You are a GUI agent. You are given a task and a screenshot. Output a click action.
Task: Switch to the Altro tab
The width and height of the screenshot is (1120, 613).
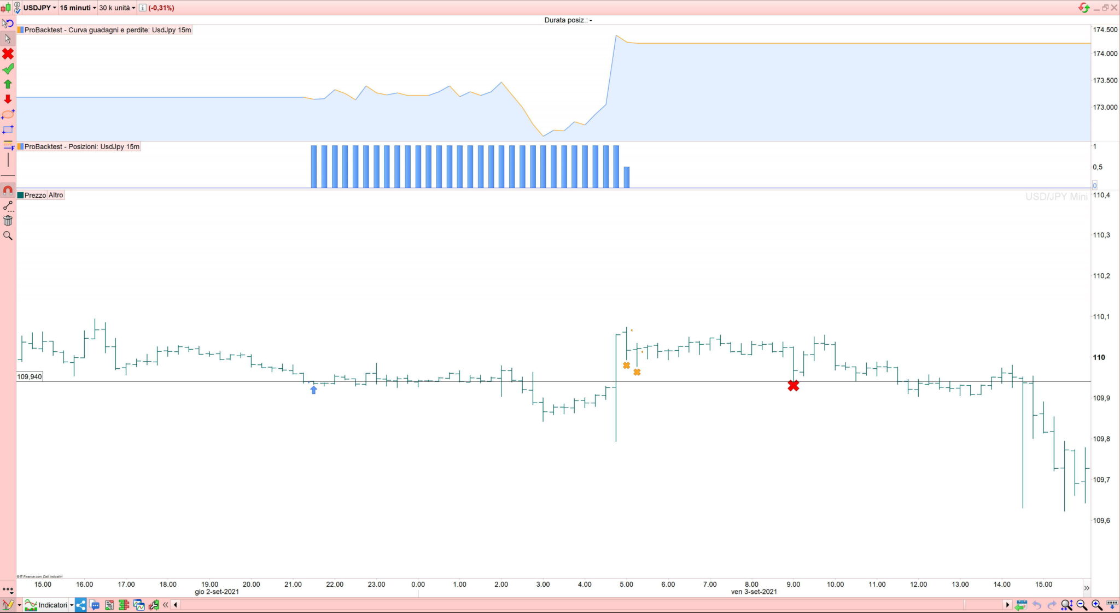[56, 195]
